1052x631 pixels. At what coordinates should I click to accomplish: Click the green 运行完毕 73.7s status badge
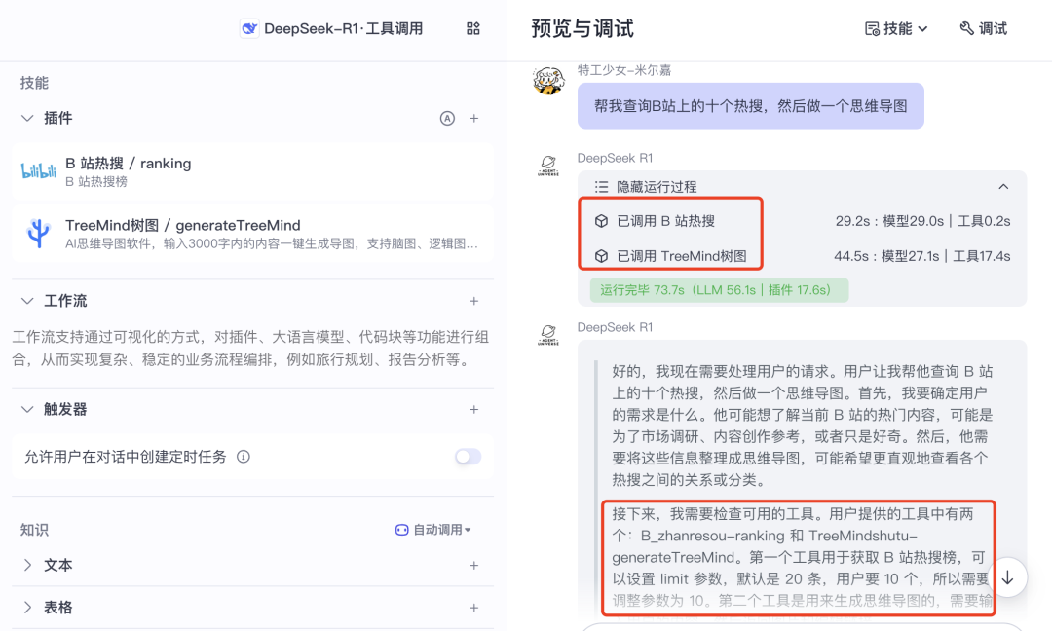coord(719,289)
